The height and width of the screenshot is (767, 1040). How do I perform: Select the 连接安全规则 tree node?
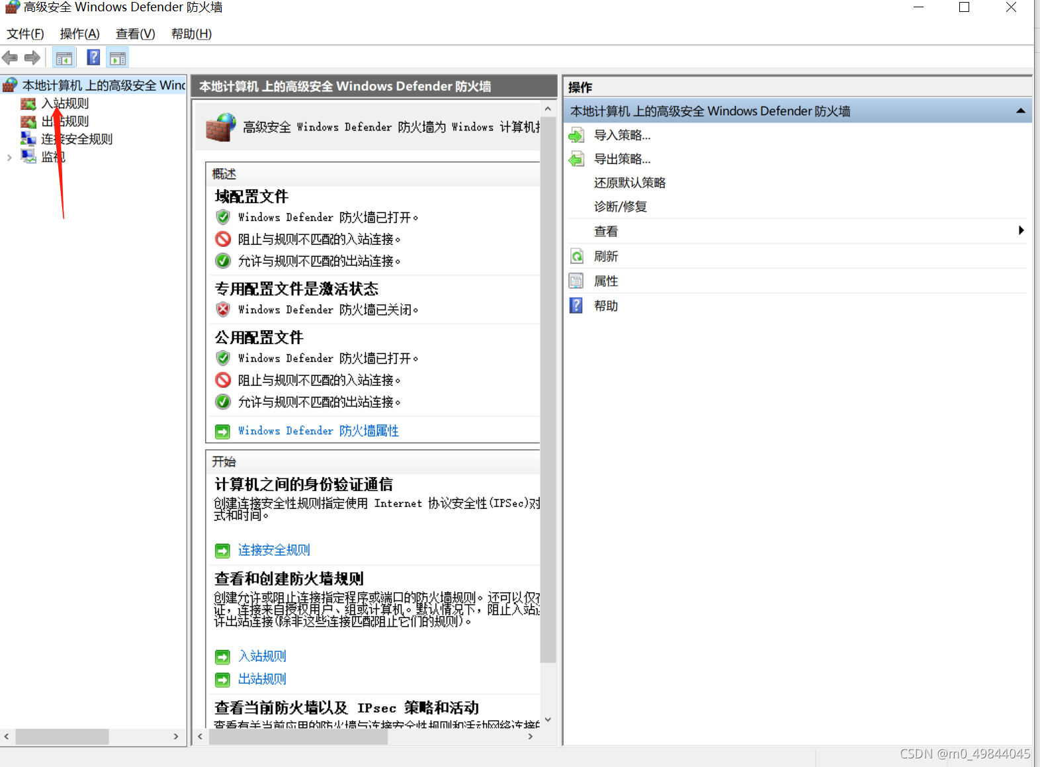click(77, 139)
